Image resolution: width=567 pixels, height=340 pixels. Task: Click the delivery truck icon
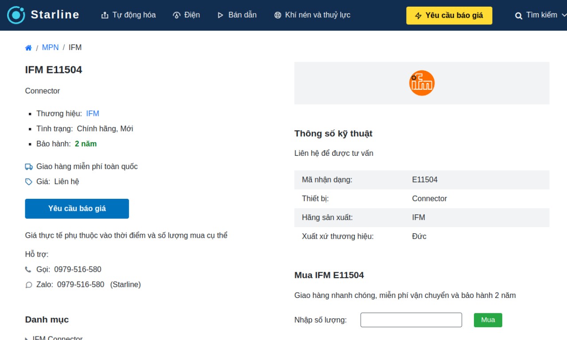(29, 167)
